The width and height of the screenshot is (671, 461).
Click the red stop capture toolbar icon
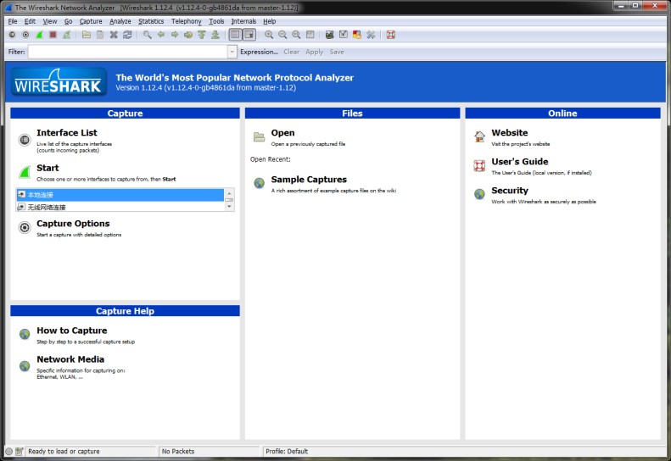53,35
